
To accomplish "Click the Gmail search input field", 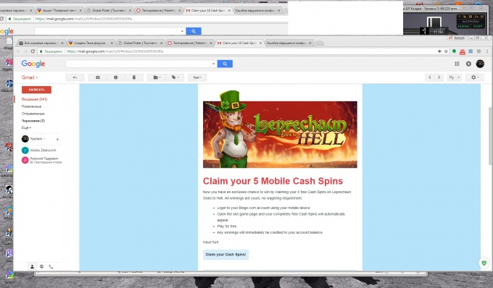I will 138,64.
